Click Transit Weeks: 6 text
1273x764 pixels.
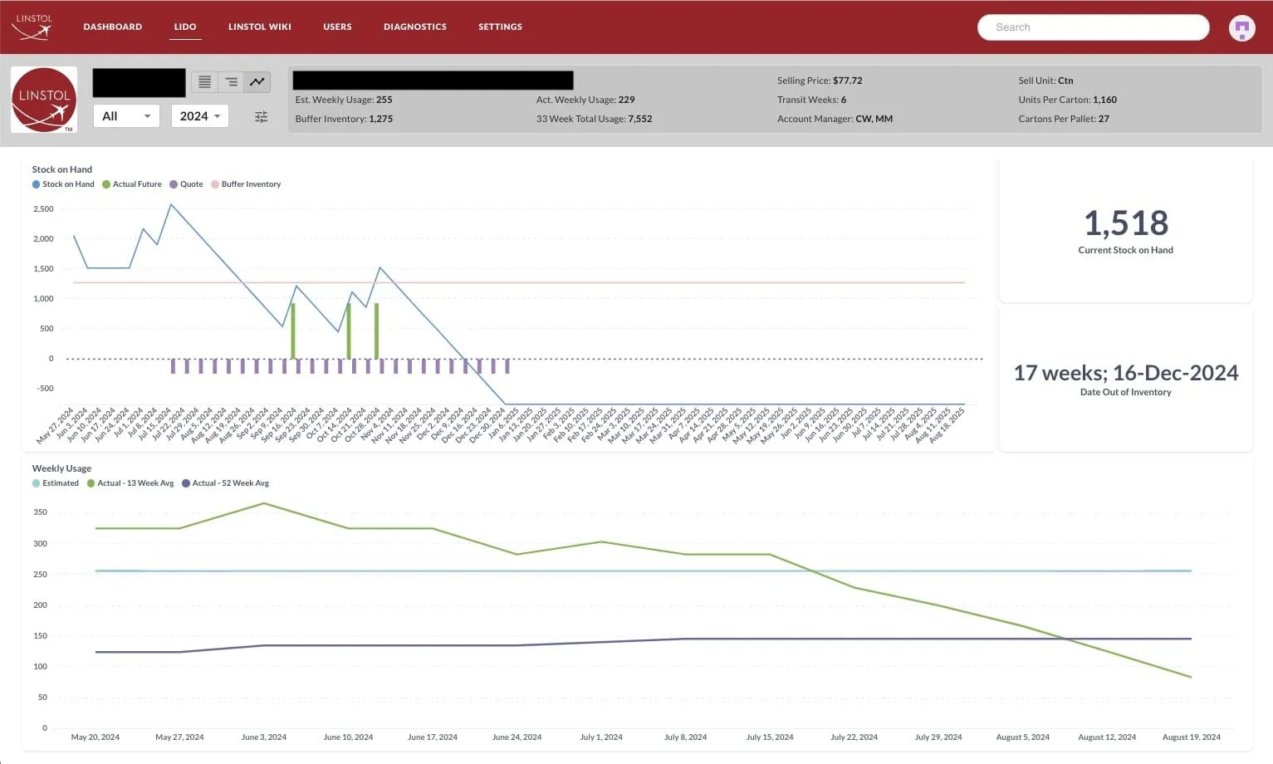(x=811, y=100)
